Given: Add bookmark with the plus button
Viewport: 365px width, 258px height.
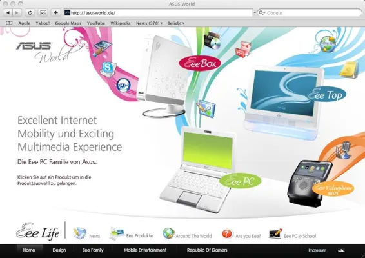Looking at the screenshot, I should (x=55, y=12).
